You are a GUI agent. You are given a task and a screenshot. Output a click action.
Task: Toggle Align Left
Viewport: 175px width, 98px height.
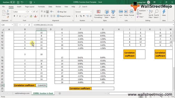click(42, 16)
